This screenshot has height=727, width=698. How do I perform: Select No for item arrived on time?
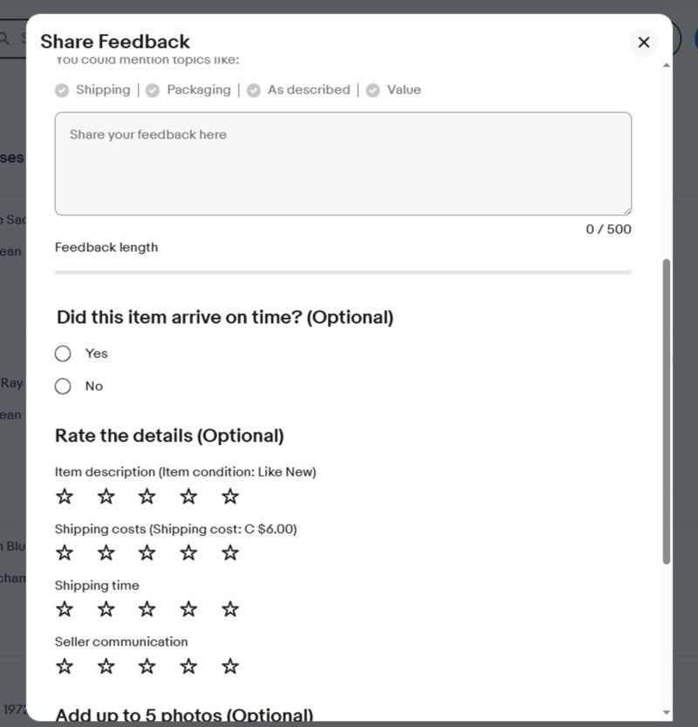[x=63, y=386]
